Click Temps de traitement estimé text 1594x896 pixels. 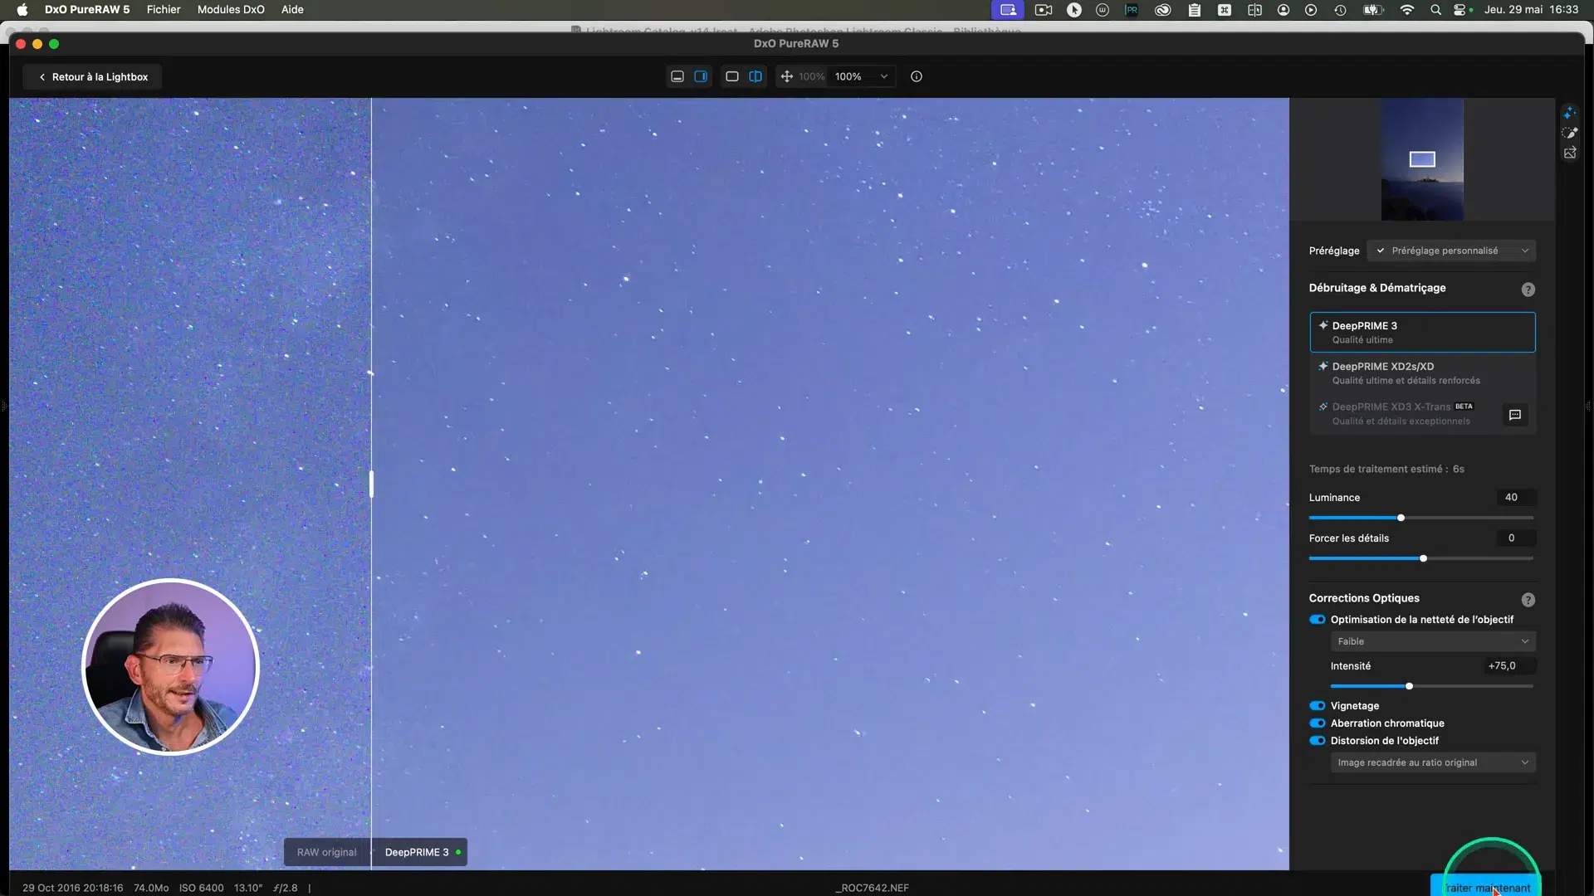pos(1386,469)
